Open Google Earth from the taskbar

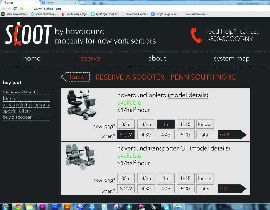coord(80,207)
